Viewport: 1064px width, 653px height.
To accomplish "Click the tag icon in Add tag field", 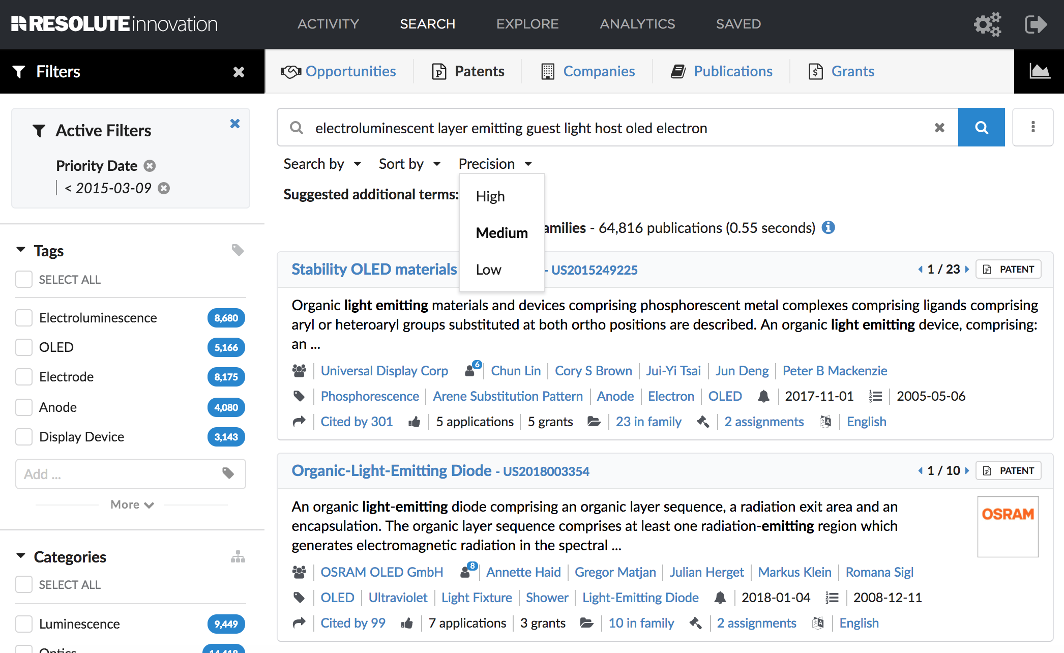I will (228, 473).
